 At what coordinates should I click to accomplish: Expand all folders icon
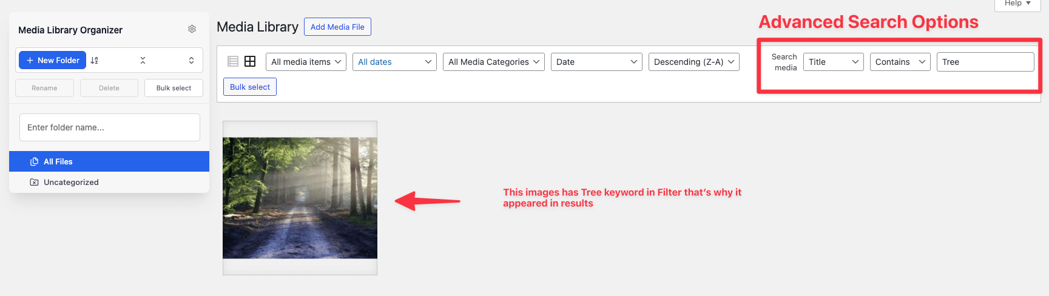click(191, 61)
